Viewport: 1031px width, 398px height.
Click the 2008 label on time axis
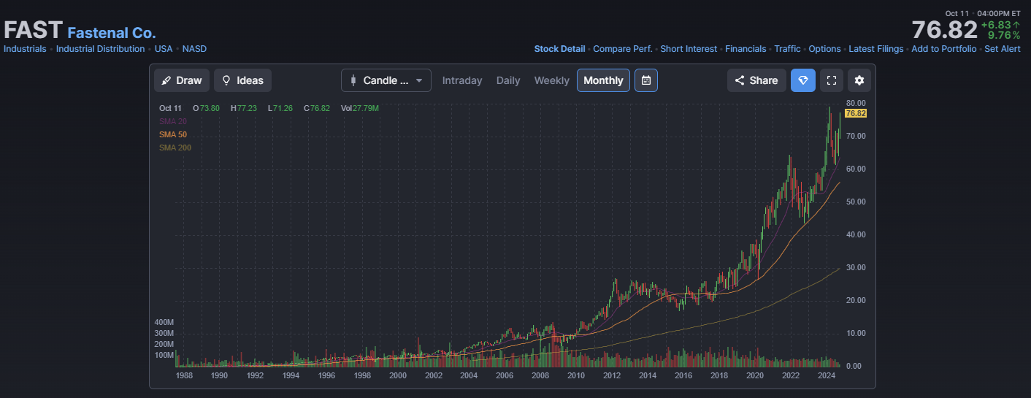540,375
